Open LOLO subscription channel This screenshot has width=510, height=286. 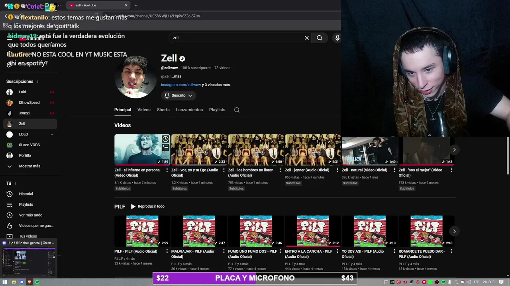click(30, 134)
